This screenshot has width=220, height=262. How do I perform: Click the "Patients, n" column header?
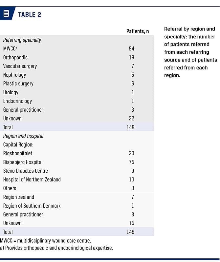coord(137,31)
